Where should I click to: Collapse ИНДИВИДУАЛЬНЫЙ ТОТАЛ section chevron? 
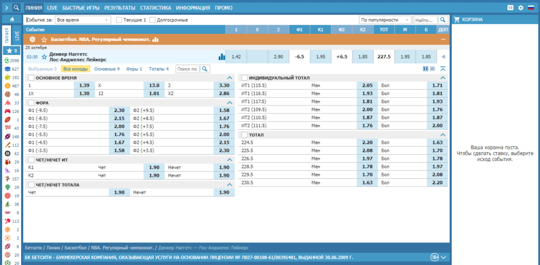[443, 78]
